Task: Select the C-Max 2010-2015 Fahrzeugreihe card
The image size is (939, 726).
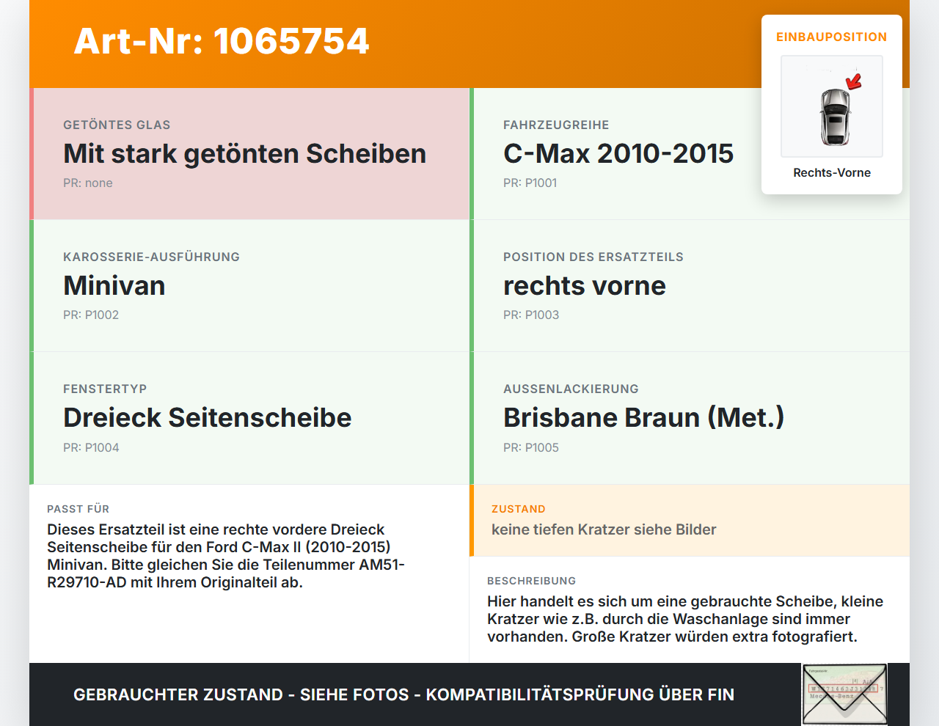Action: [x=690, y=154]
